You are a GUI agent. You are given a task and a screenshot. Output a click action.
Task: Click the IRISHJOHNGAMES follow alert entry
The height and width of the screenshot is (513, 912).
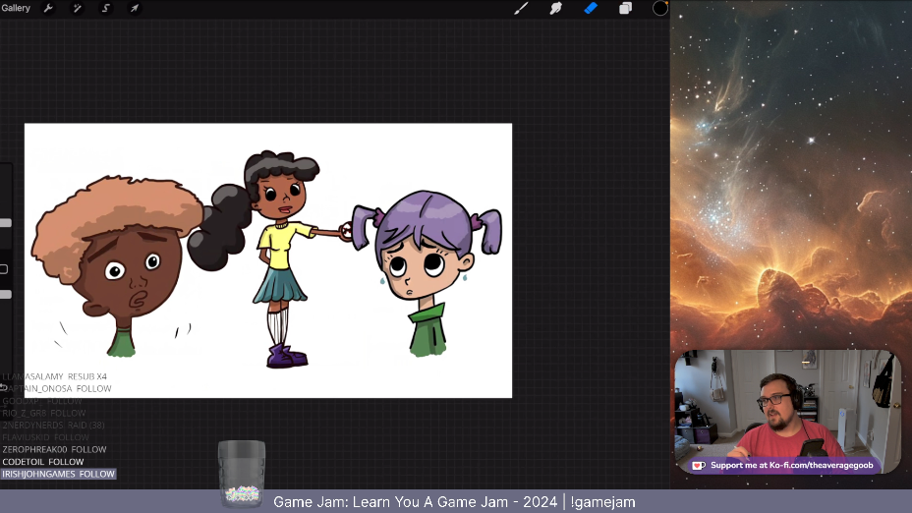tap(58, 474)
